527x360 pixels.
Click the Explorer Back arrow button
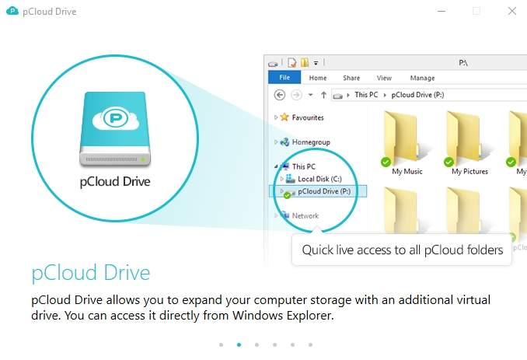point(280,95)
